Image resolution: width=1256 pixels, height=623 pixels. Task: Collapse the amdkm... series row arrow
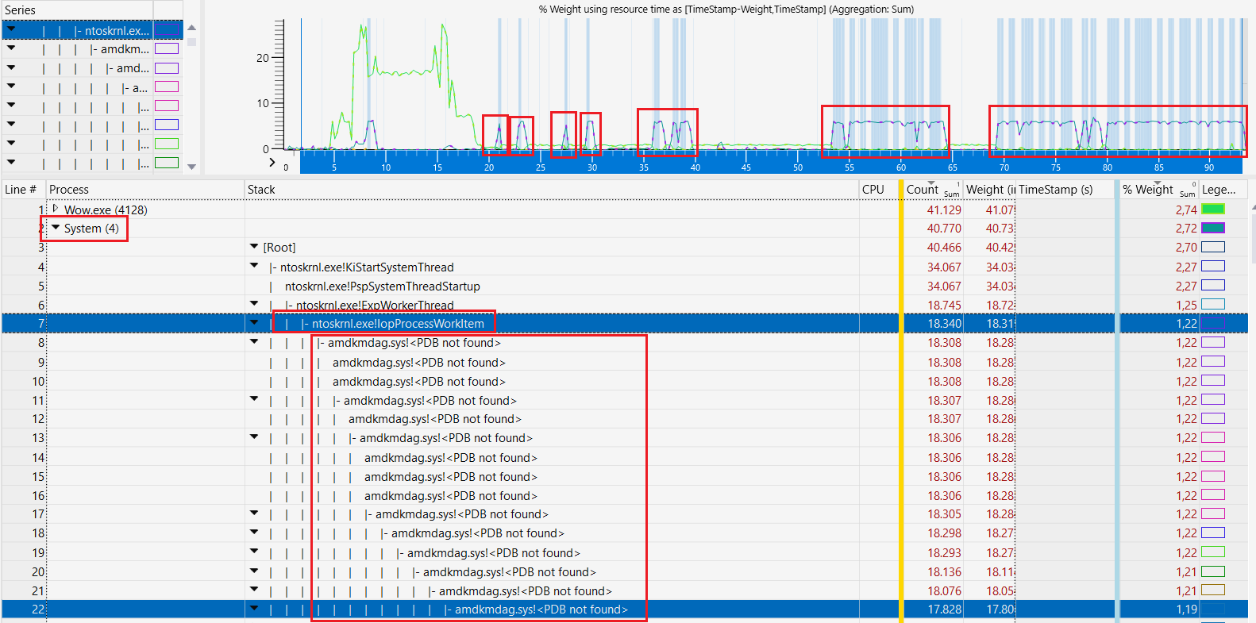pyautogui.click(x=11, y=48)
